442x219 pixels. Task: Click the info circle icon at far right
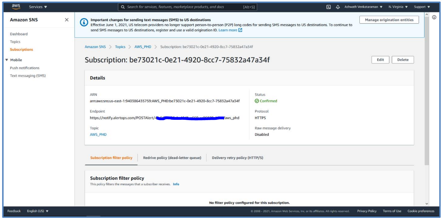coord(434,17)
